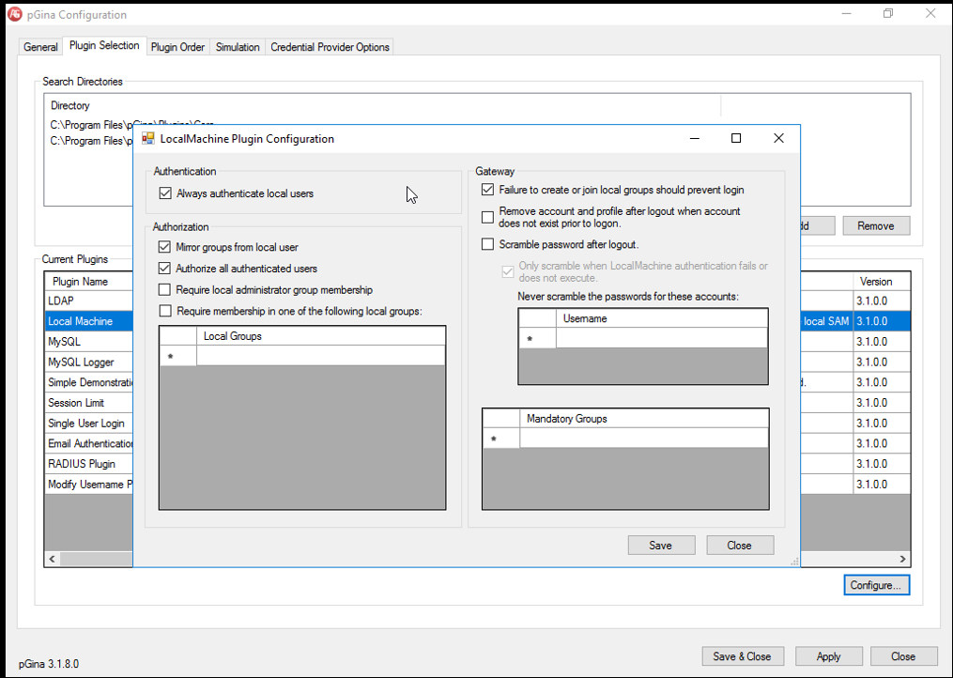Minimize the LocalMachine Plugin Configuration dialog
This screenshot has width=953, height=678.
(x=695, y=139)
